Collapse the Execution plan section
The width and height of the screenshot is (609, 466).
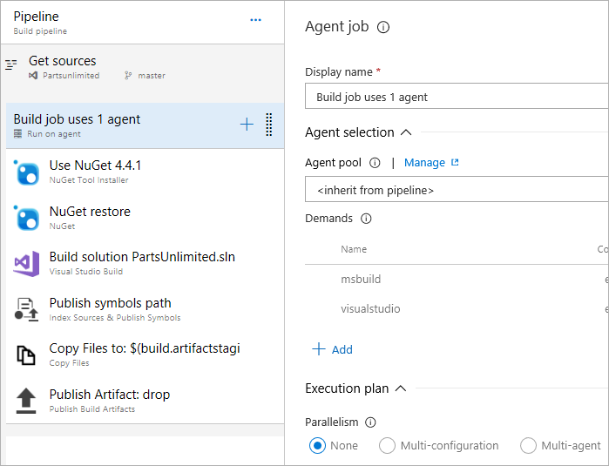401,388
